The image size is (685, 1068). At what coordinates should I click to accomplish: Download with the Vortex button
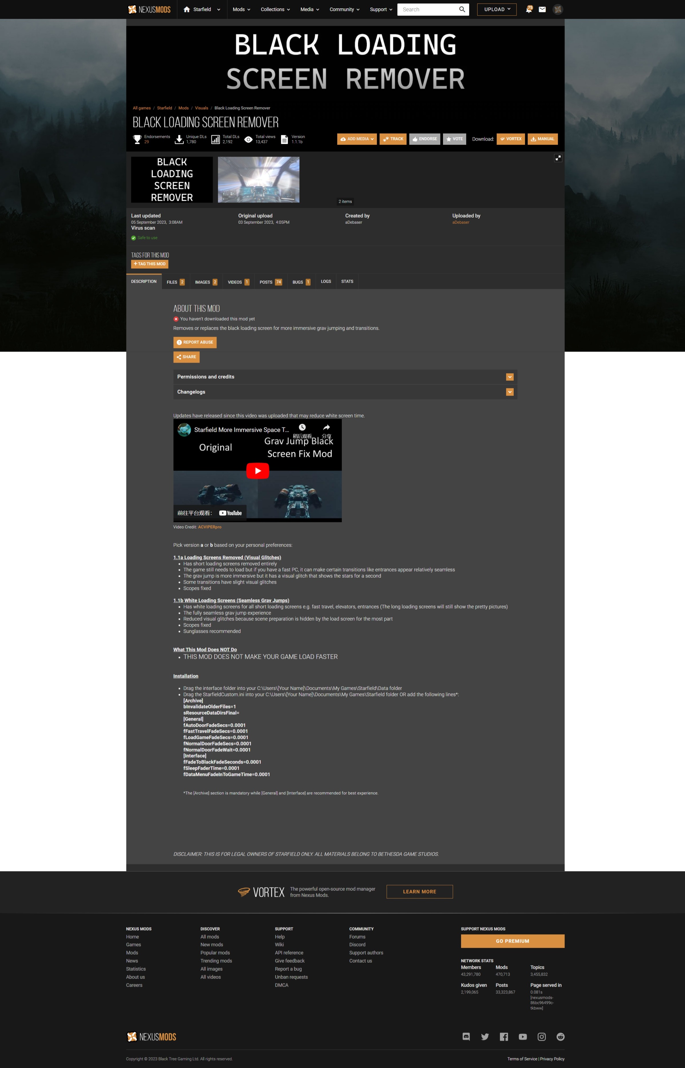(x=511, y=139)
